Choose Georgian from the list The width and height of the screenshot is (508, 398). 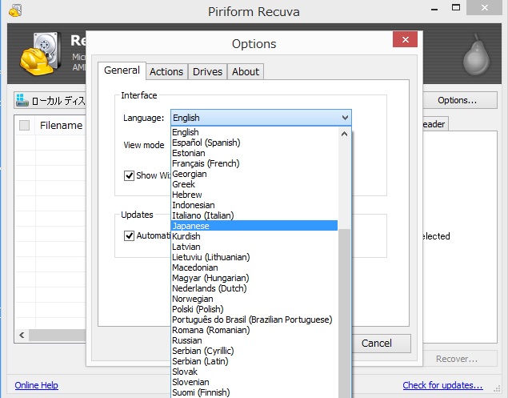[254, 174]
